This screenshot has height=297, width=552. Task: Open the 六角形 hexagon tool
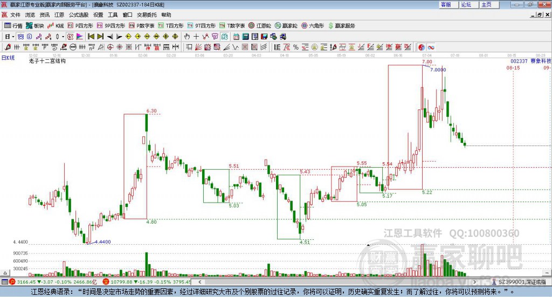coord(313,26)
